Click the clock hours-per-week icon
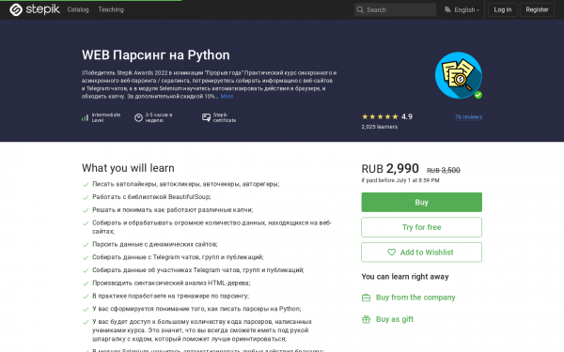The height and width of the screenshot is (352, 564). point(138,117)
